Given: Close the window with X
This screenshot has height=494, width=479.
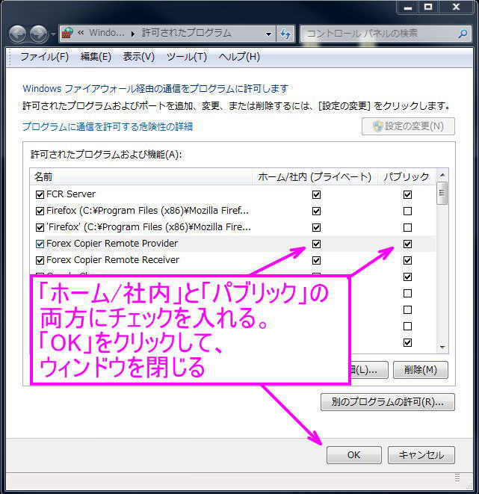Looking at the screenshot, I should click(x=456, y=7).
